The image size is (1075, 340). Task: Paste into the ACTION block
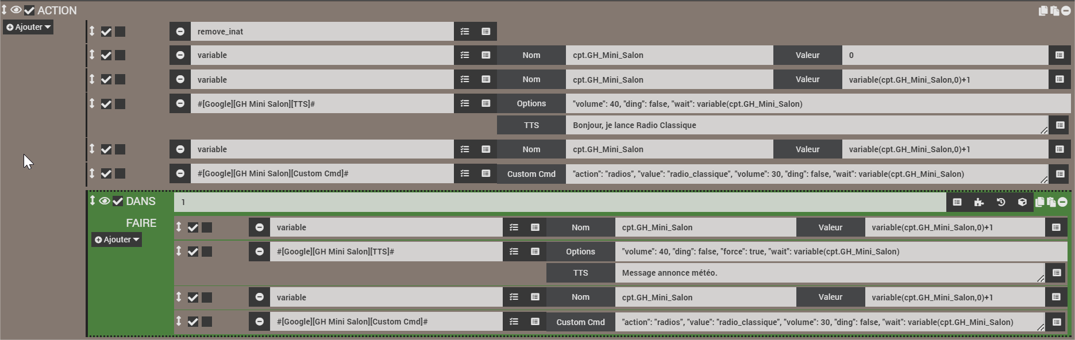click(x=1055, y=10)
